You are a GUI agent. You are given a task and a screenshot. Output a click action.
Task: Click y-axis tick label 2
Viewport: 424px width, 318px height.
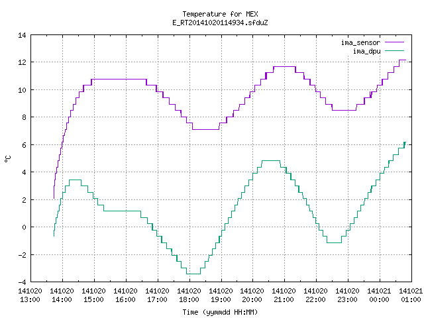point(25,200)
